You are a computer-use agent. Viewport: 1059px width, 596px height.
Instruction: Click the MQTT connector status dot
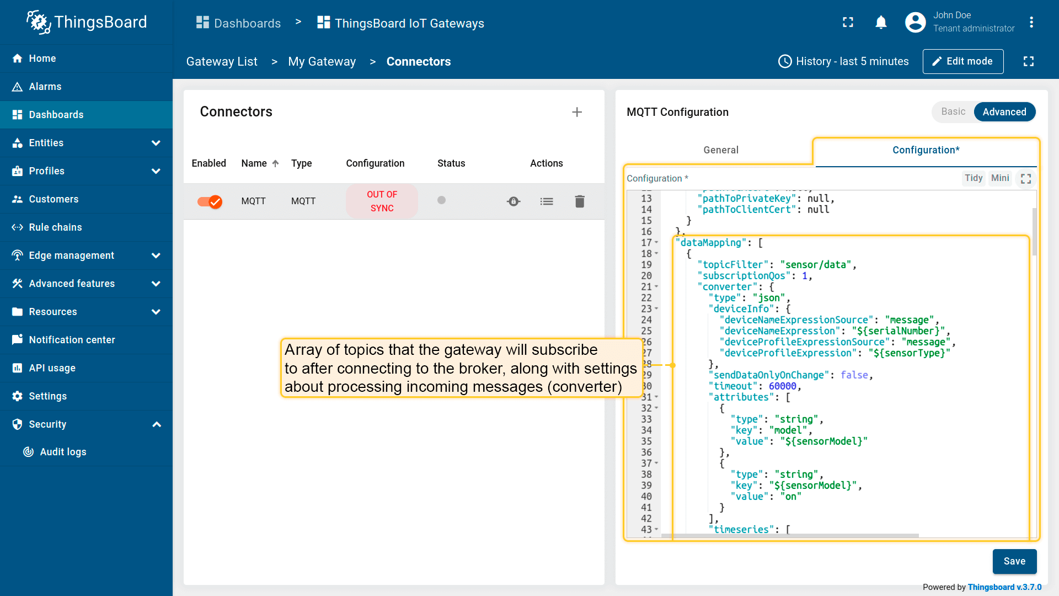[x=441, y=200]
